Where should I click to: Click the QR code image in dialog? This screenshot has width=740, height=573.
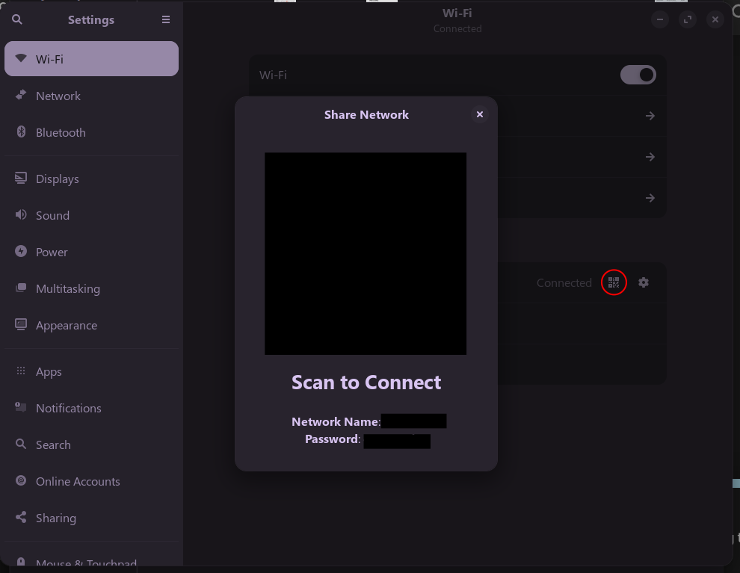coord(366,253)
